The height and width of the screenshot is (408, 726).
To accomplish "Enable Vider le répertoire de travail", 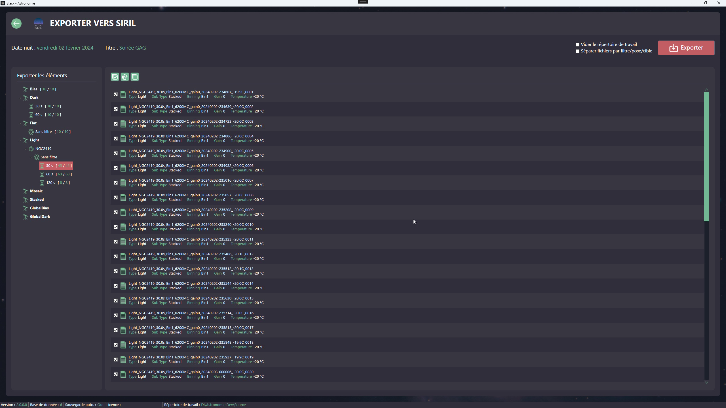I will pyautogui.click(x=577, y=44).
